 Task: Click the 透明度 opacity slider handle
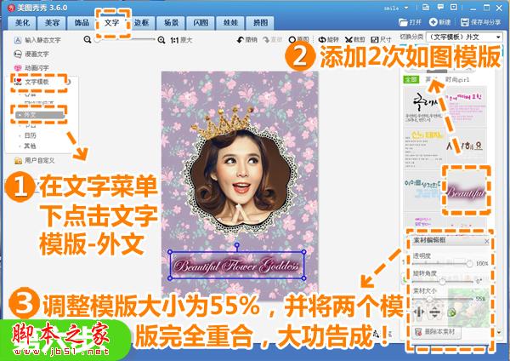point(469,263)
